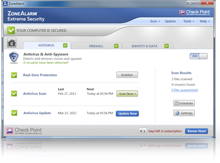Switch to the Antivirus tab
Screen dimensions: 220x163
coord(47,45)
